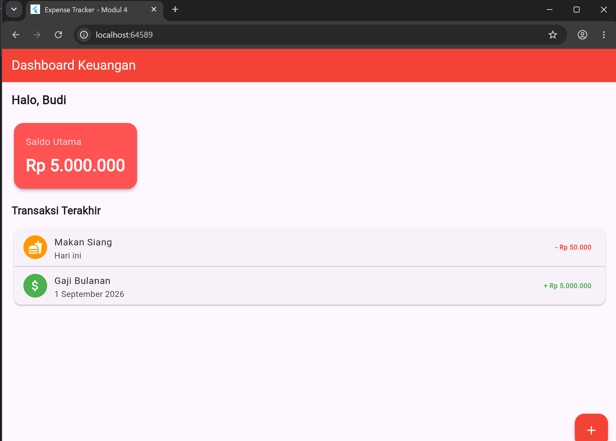Click the 1 September 2026 date

point(89,294)
